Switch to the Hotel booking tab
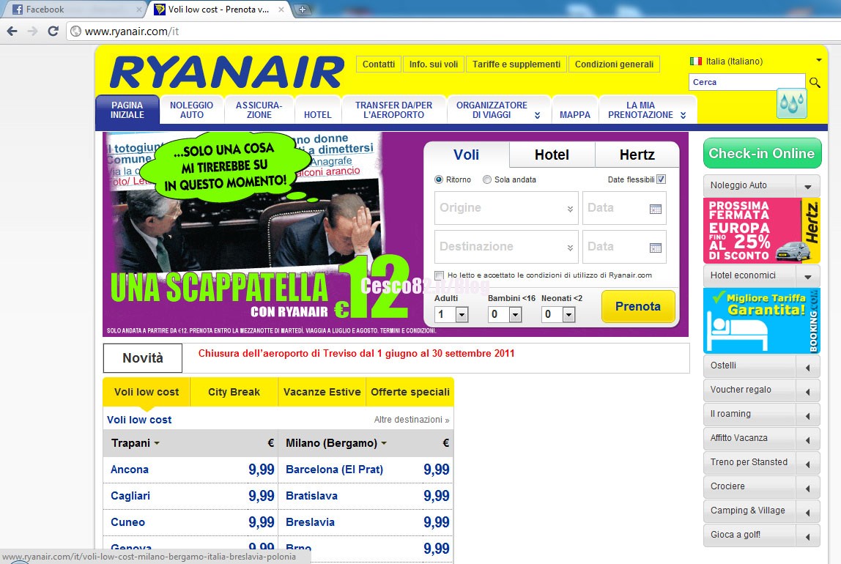The width and height of the screenshot is (841, 564). (x=552, y=155)
